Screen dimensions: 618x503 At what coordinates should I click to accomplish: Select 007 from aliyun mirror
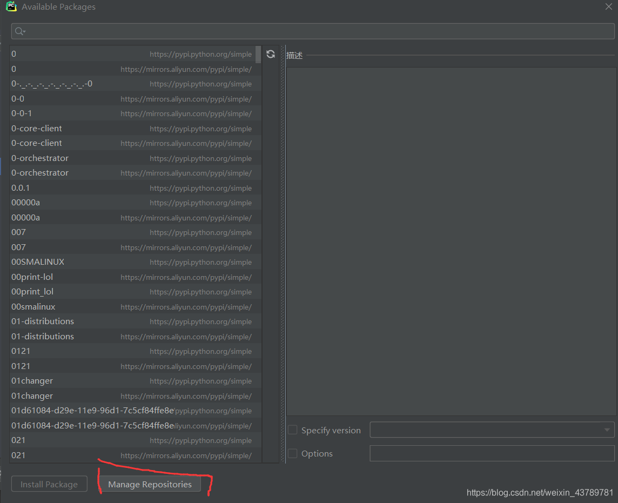pos(136,247)
